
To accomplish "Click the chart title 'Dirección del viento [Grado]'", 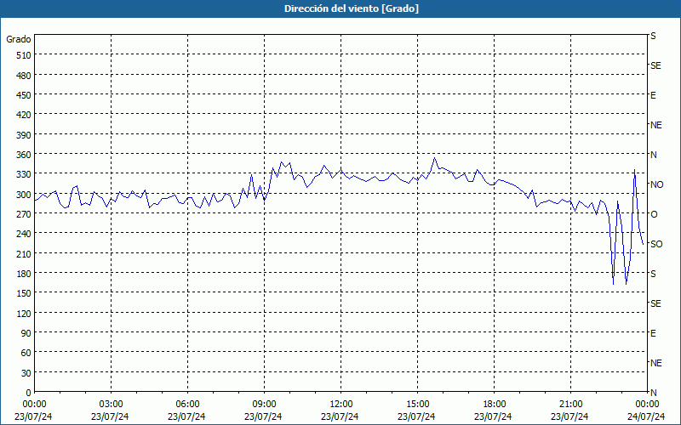I will pyautogui.click(x=352, y=8).
